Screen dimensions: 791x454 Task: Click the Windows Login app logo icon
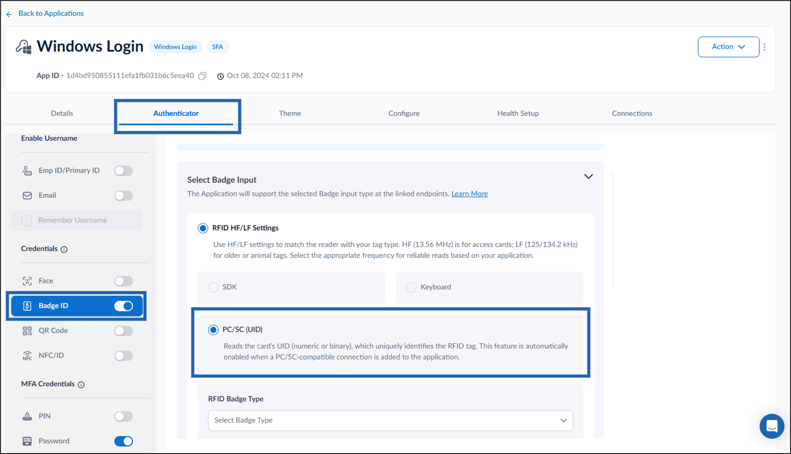pos(23,47)
